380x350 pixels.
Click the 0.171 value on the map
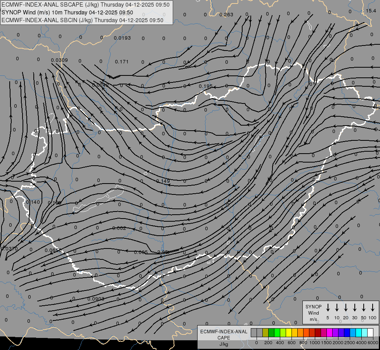click(x=121, y=62)
